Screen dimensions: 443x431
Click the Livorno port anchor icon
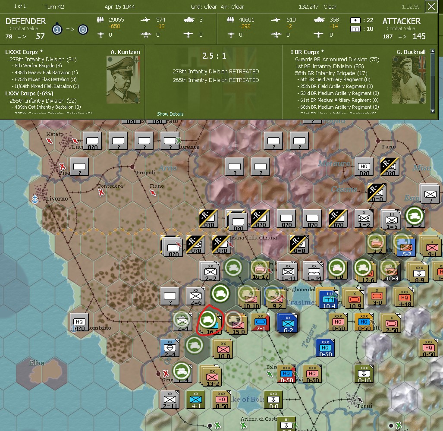coord(35,199)
